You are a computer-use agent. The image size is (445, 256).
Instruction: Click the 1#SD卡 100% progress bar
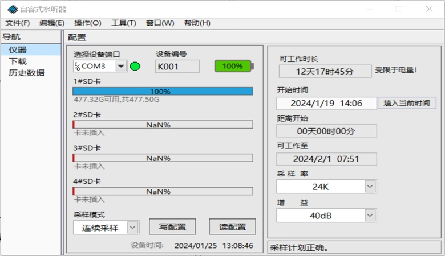click(163, 91)
